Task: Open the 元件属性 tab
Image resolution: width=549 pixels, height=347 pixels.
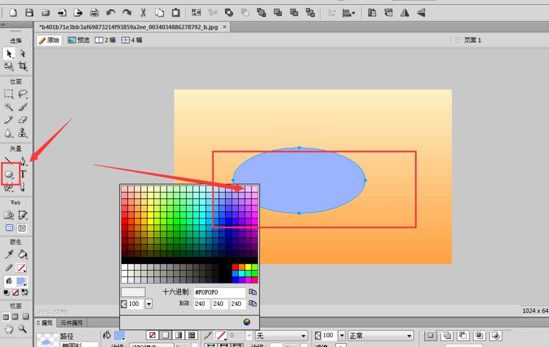Action: pos(72,323)
